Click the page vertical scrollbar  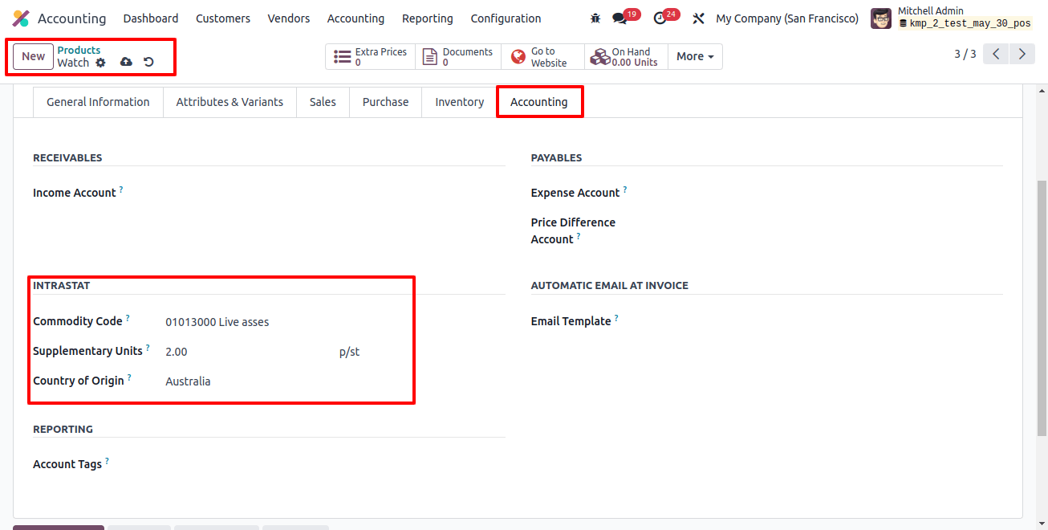click(x=1042, y=308)
